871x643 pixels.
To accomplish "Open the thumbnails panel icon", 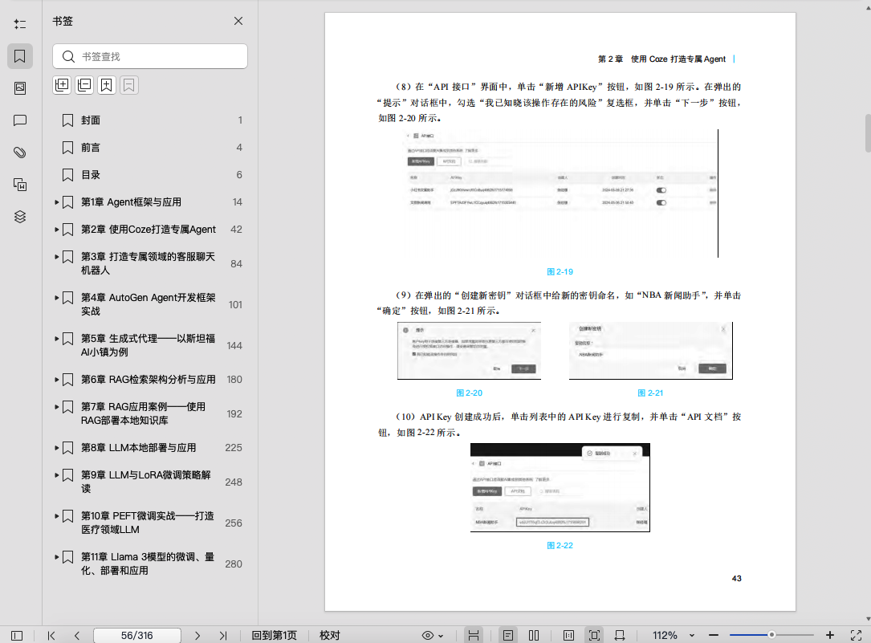I will [x=20, y=88].
